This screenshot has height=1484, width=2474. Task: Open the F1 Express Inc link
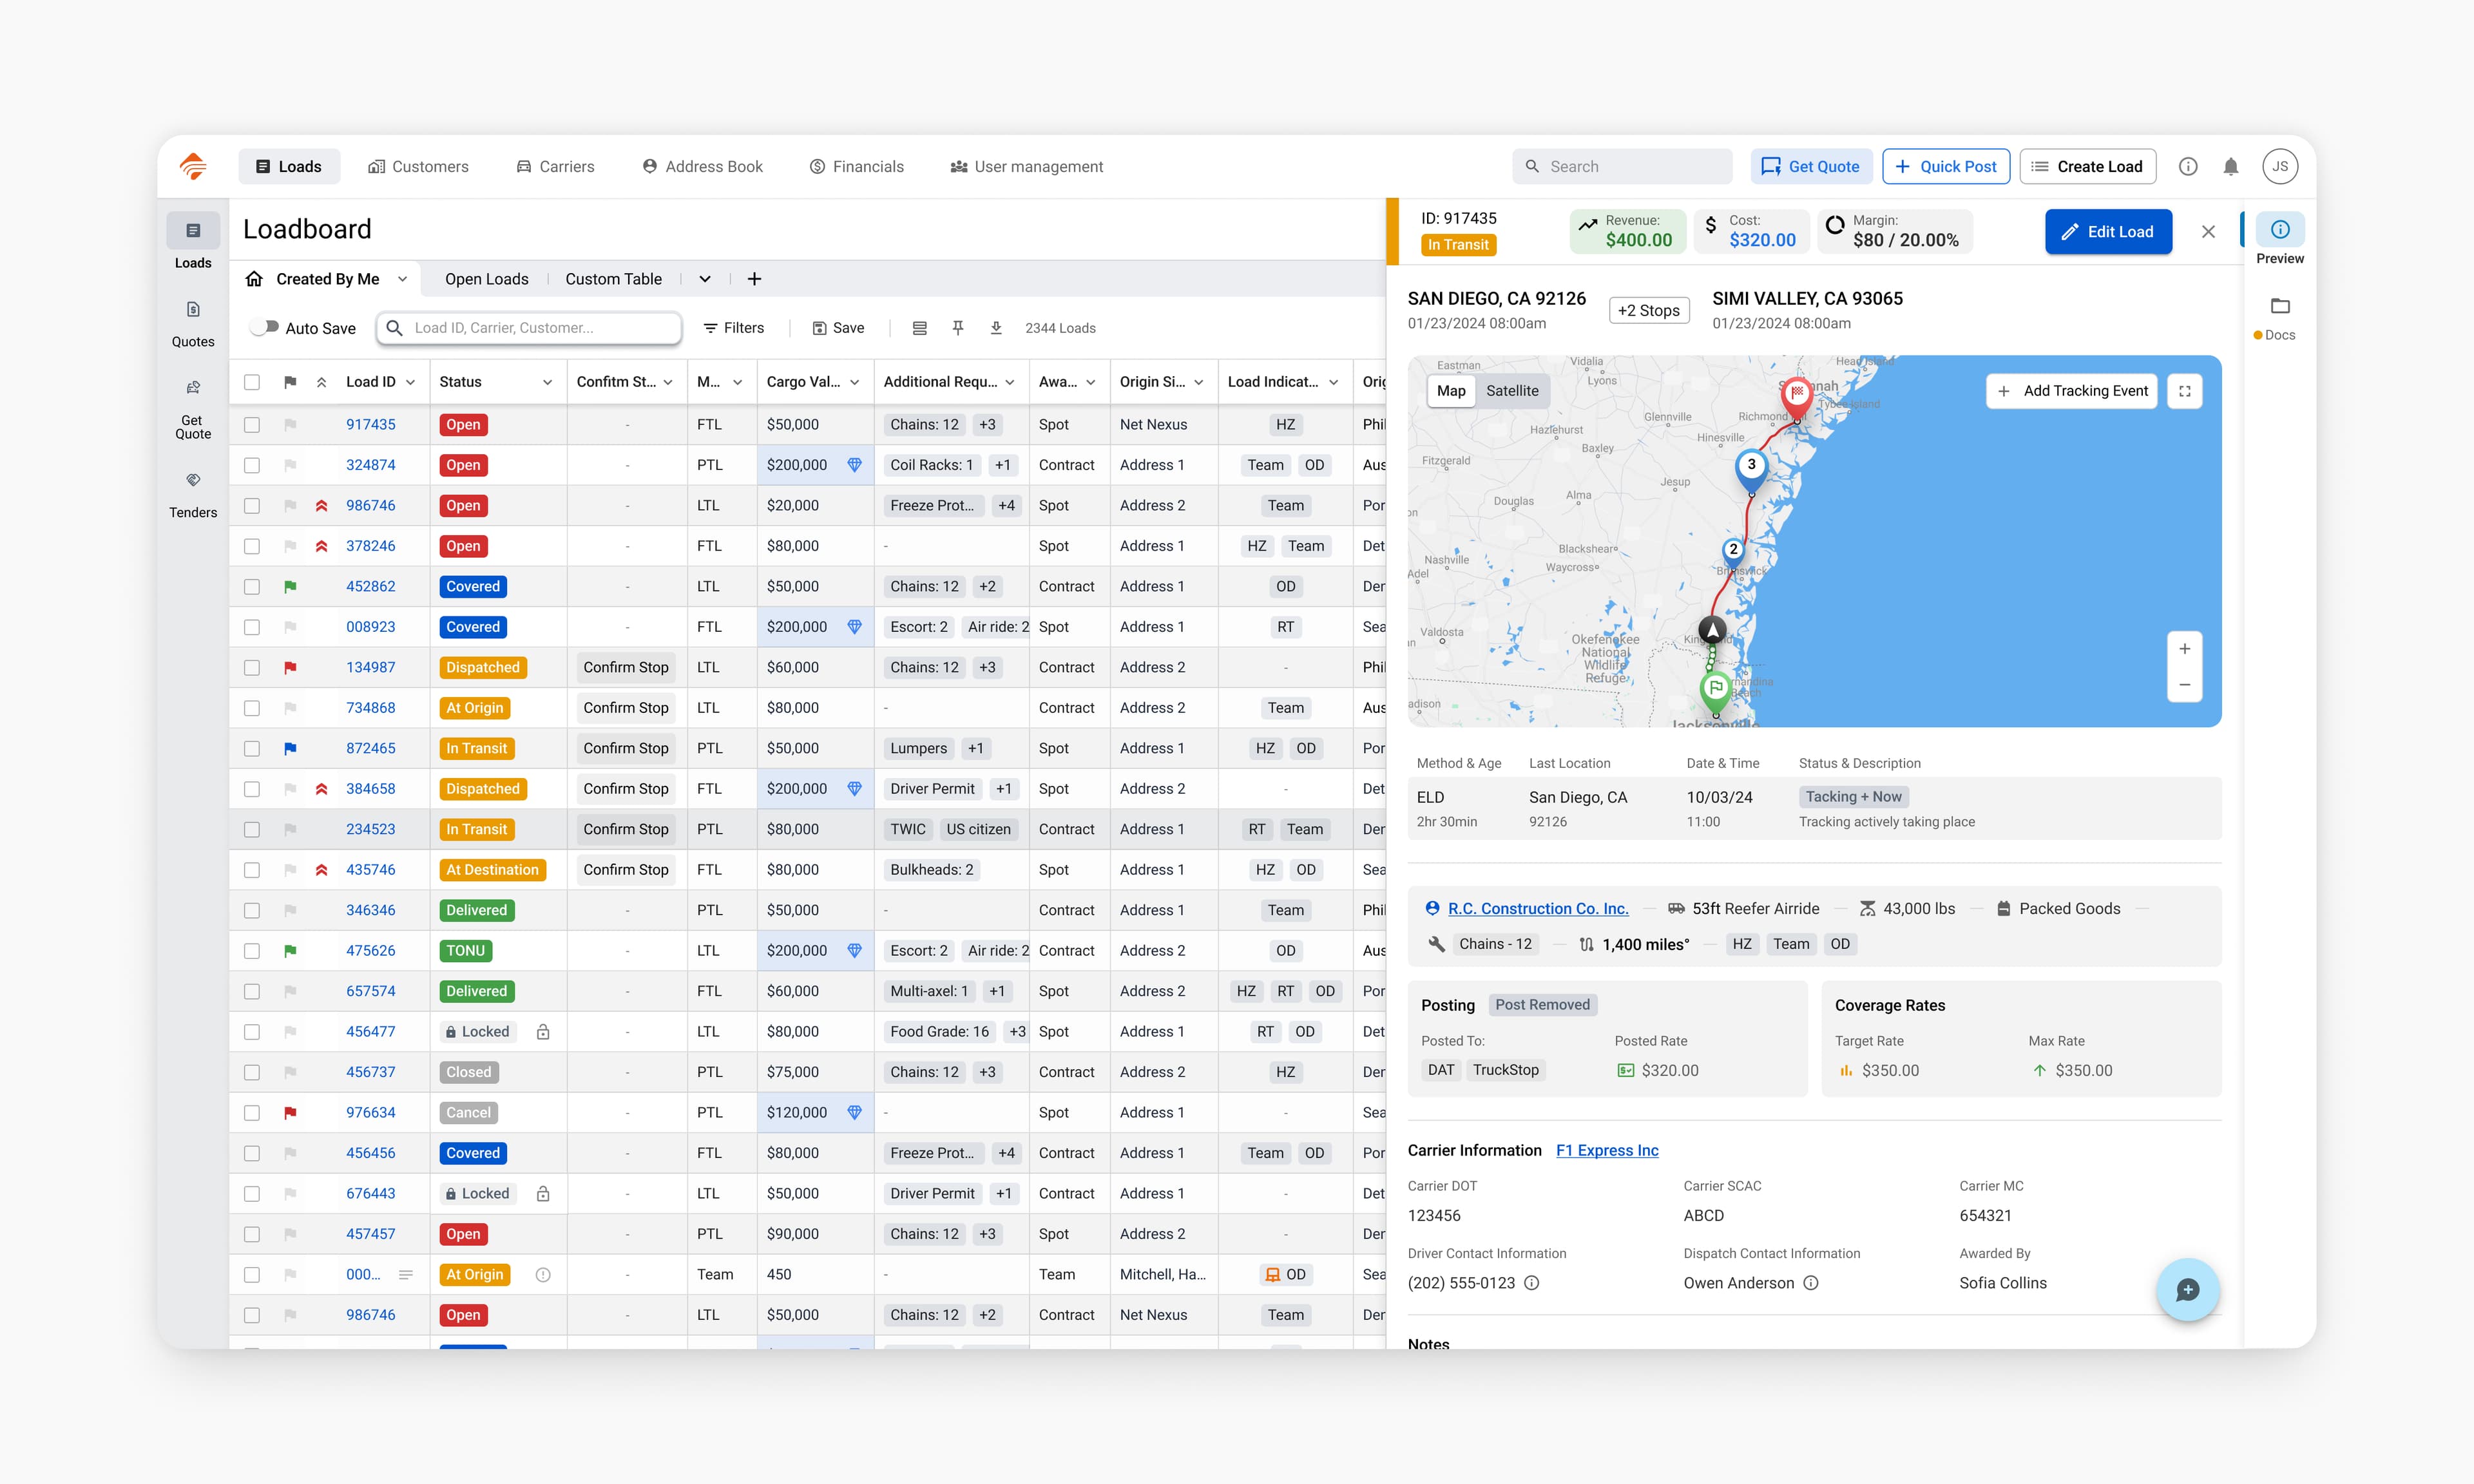(1607, 1150)
